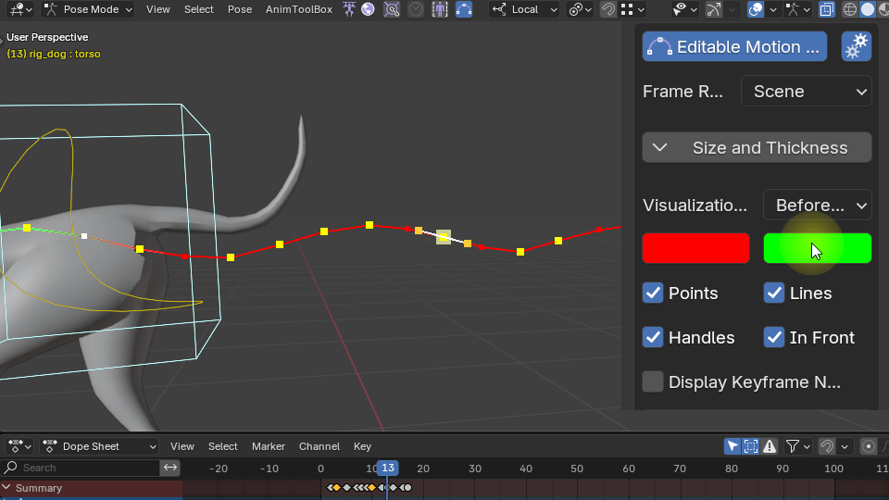Toggle the Only Show Errors warning icon
The width and height of the screenshot is (889, 500).
point(770,446)
